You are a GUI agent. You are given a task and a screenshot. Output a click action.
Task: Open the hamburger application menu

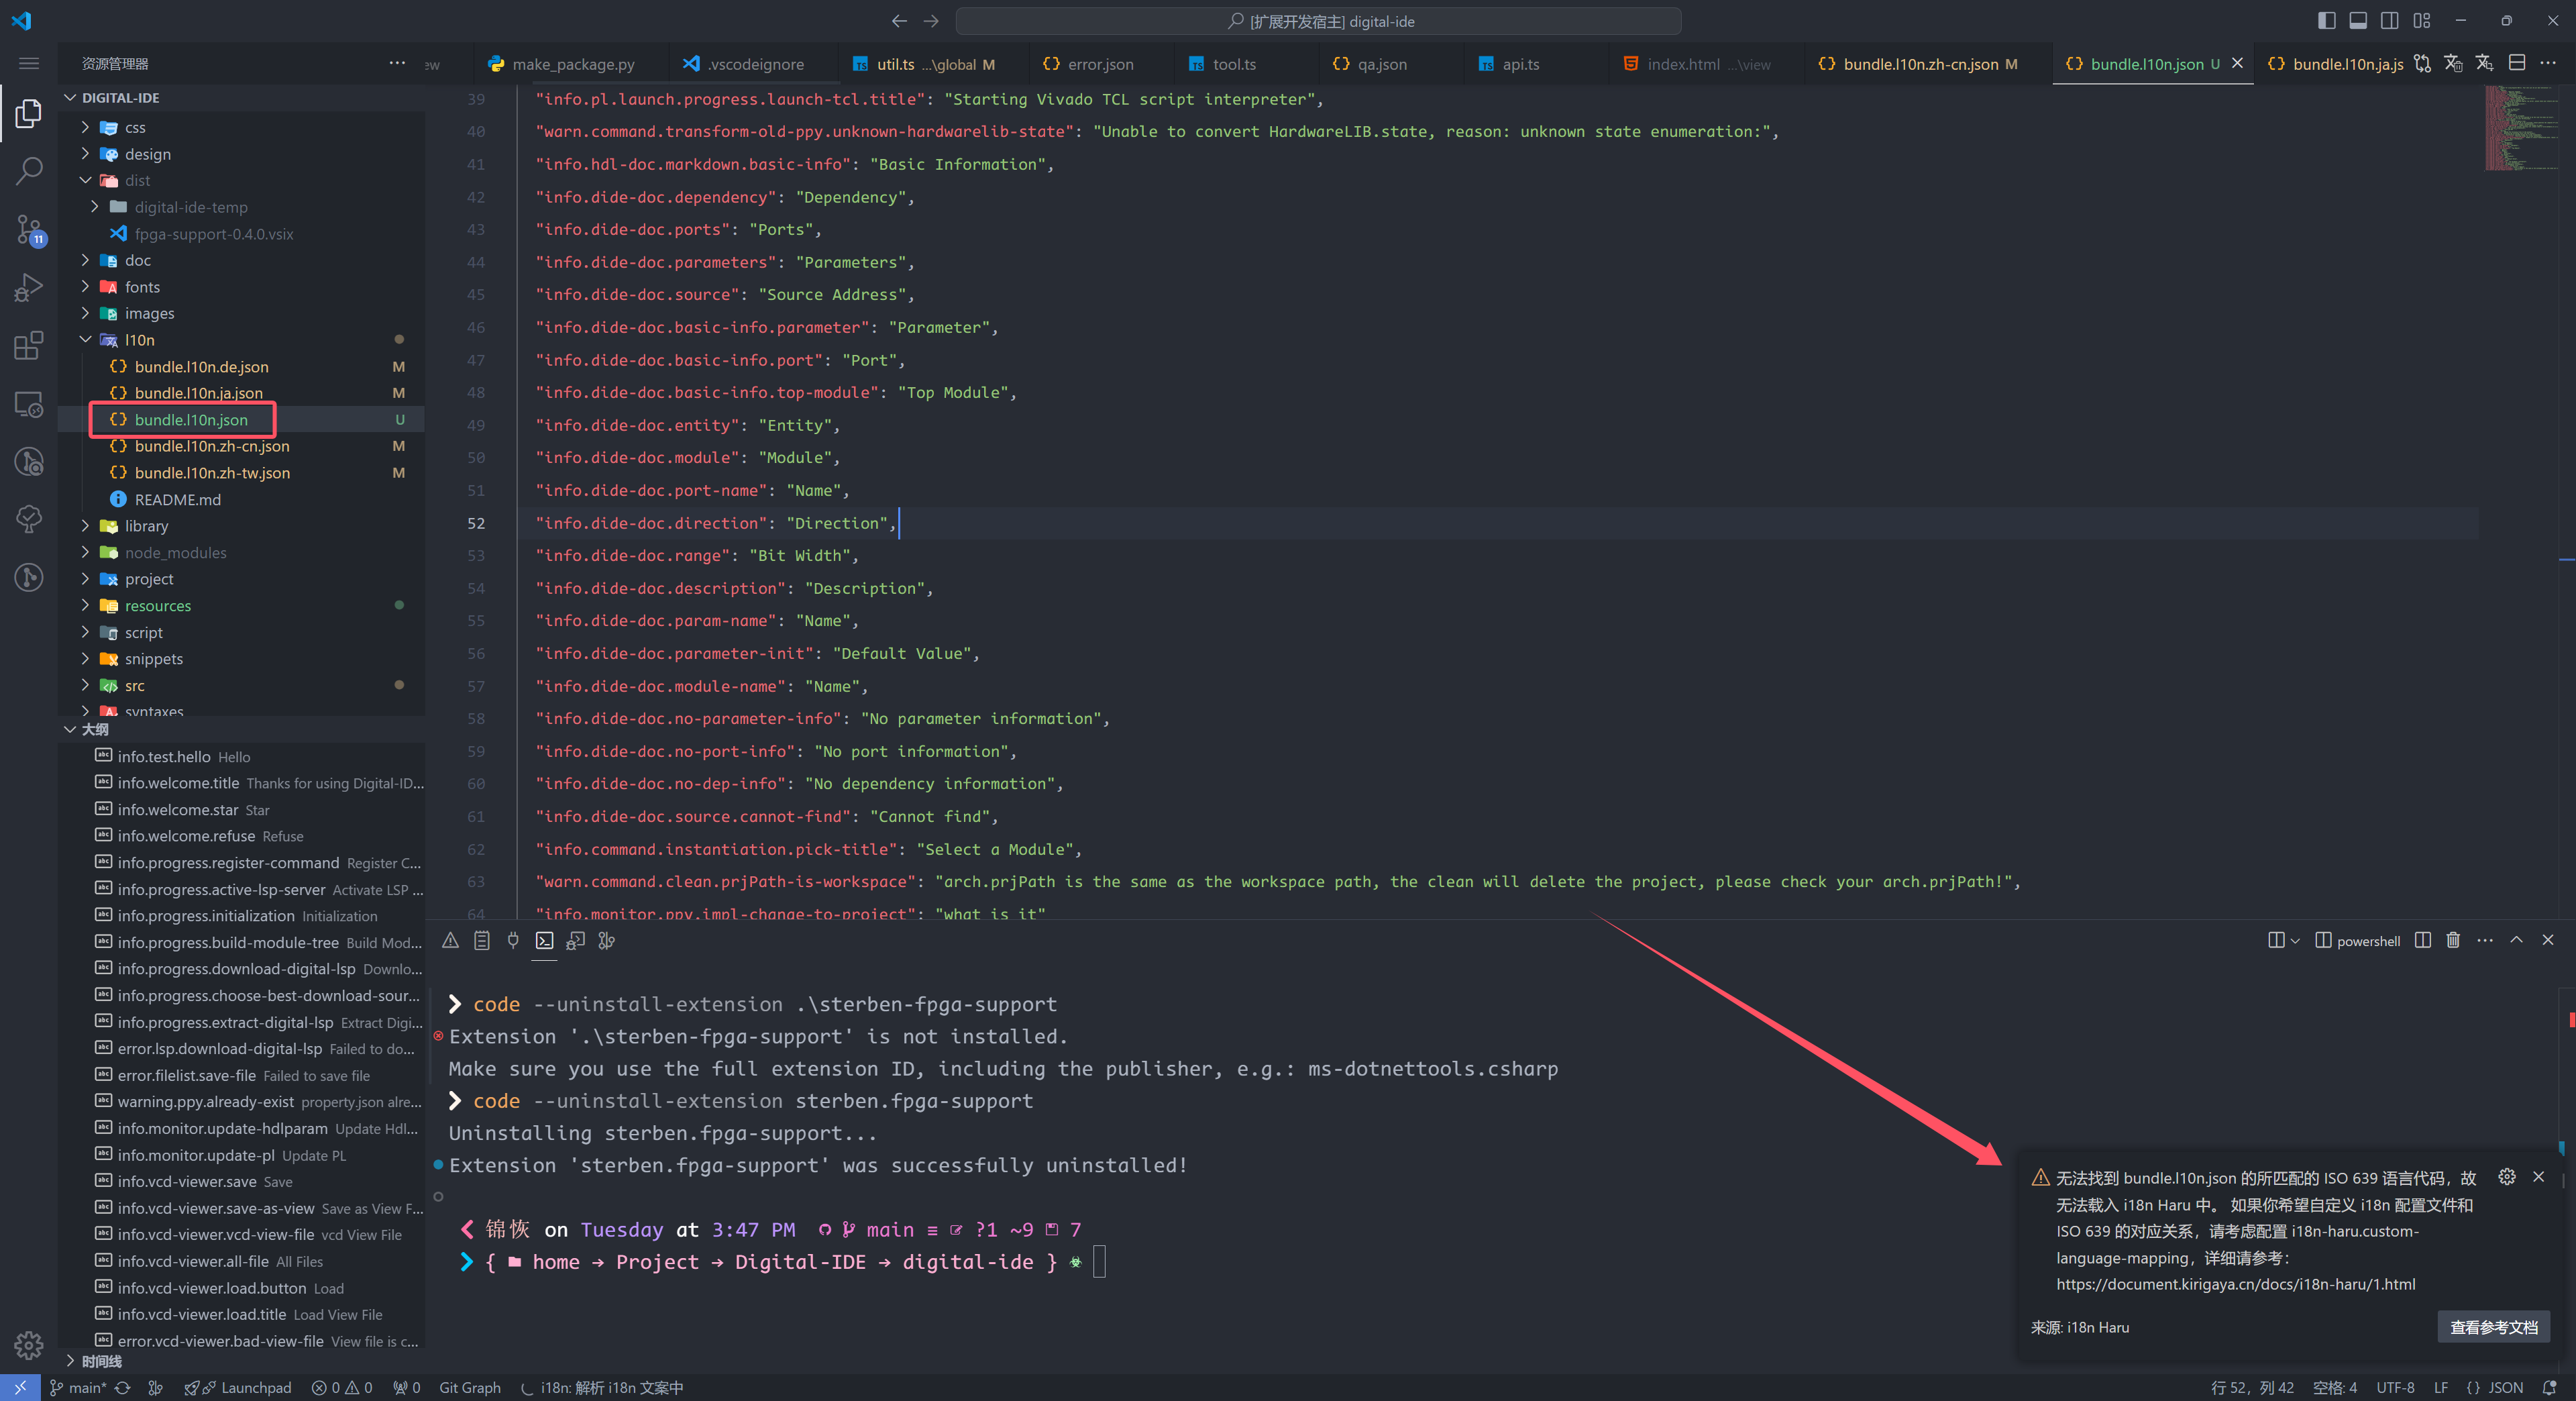[29, 63]
